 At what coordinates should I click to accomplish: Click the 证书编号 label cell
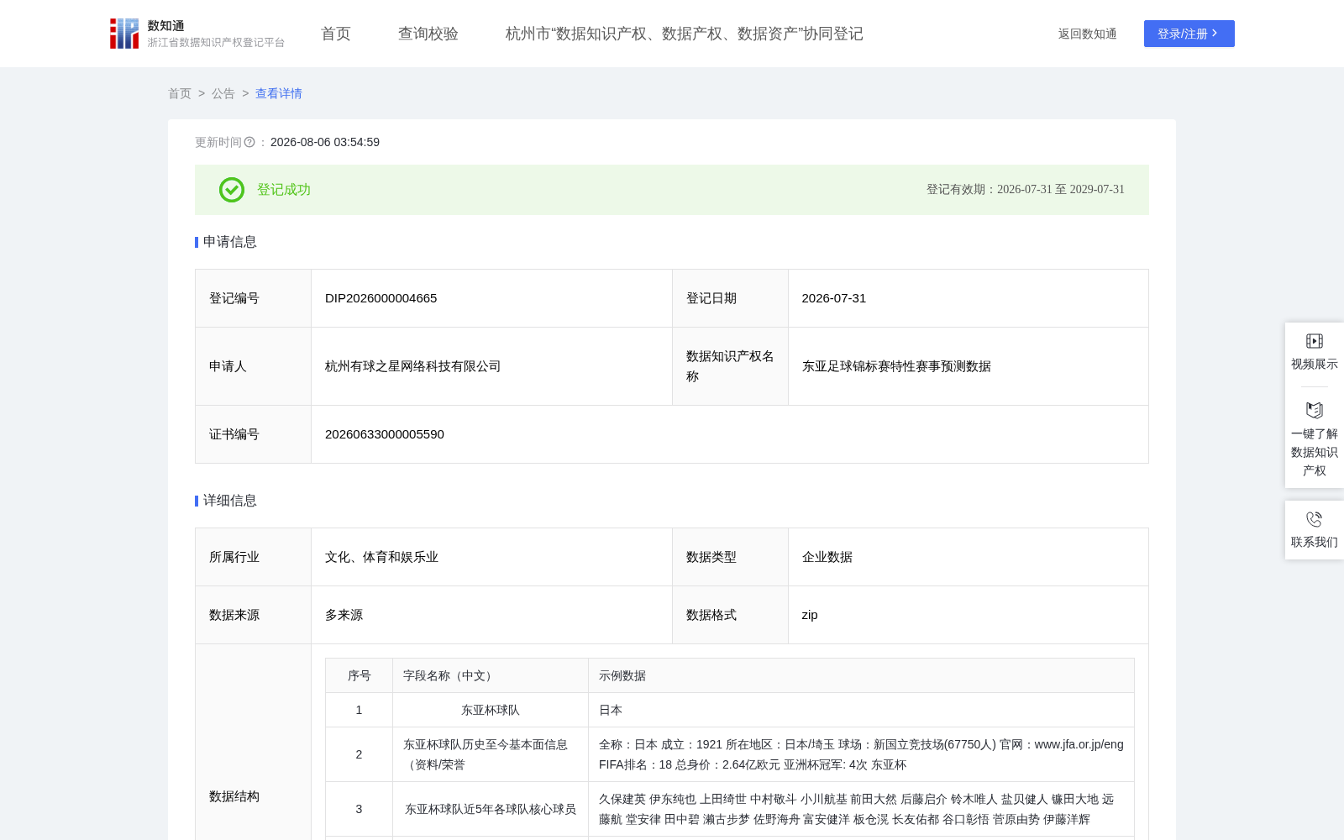point(254,434)
